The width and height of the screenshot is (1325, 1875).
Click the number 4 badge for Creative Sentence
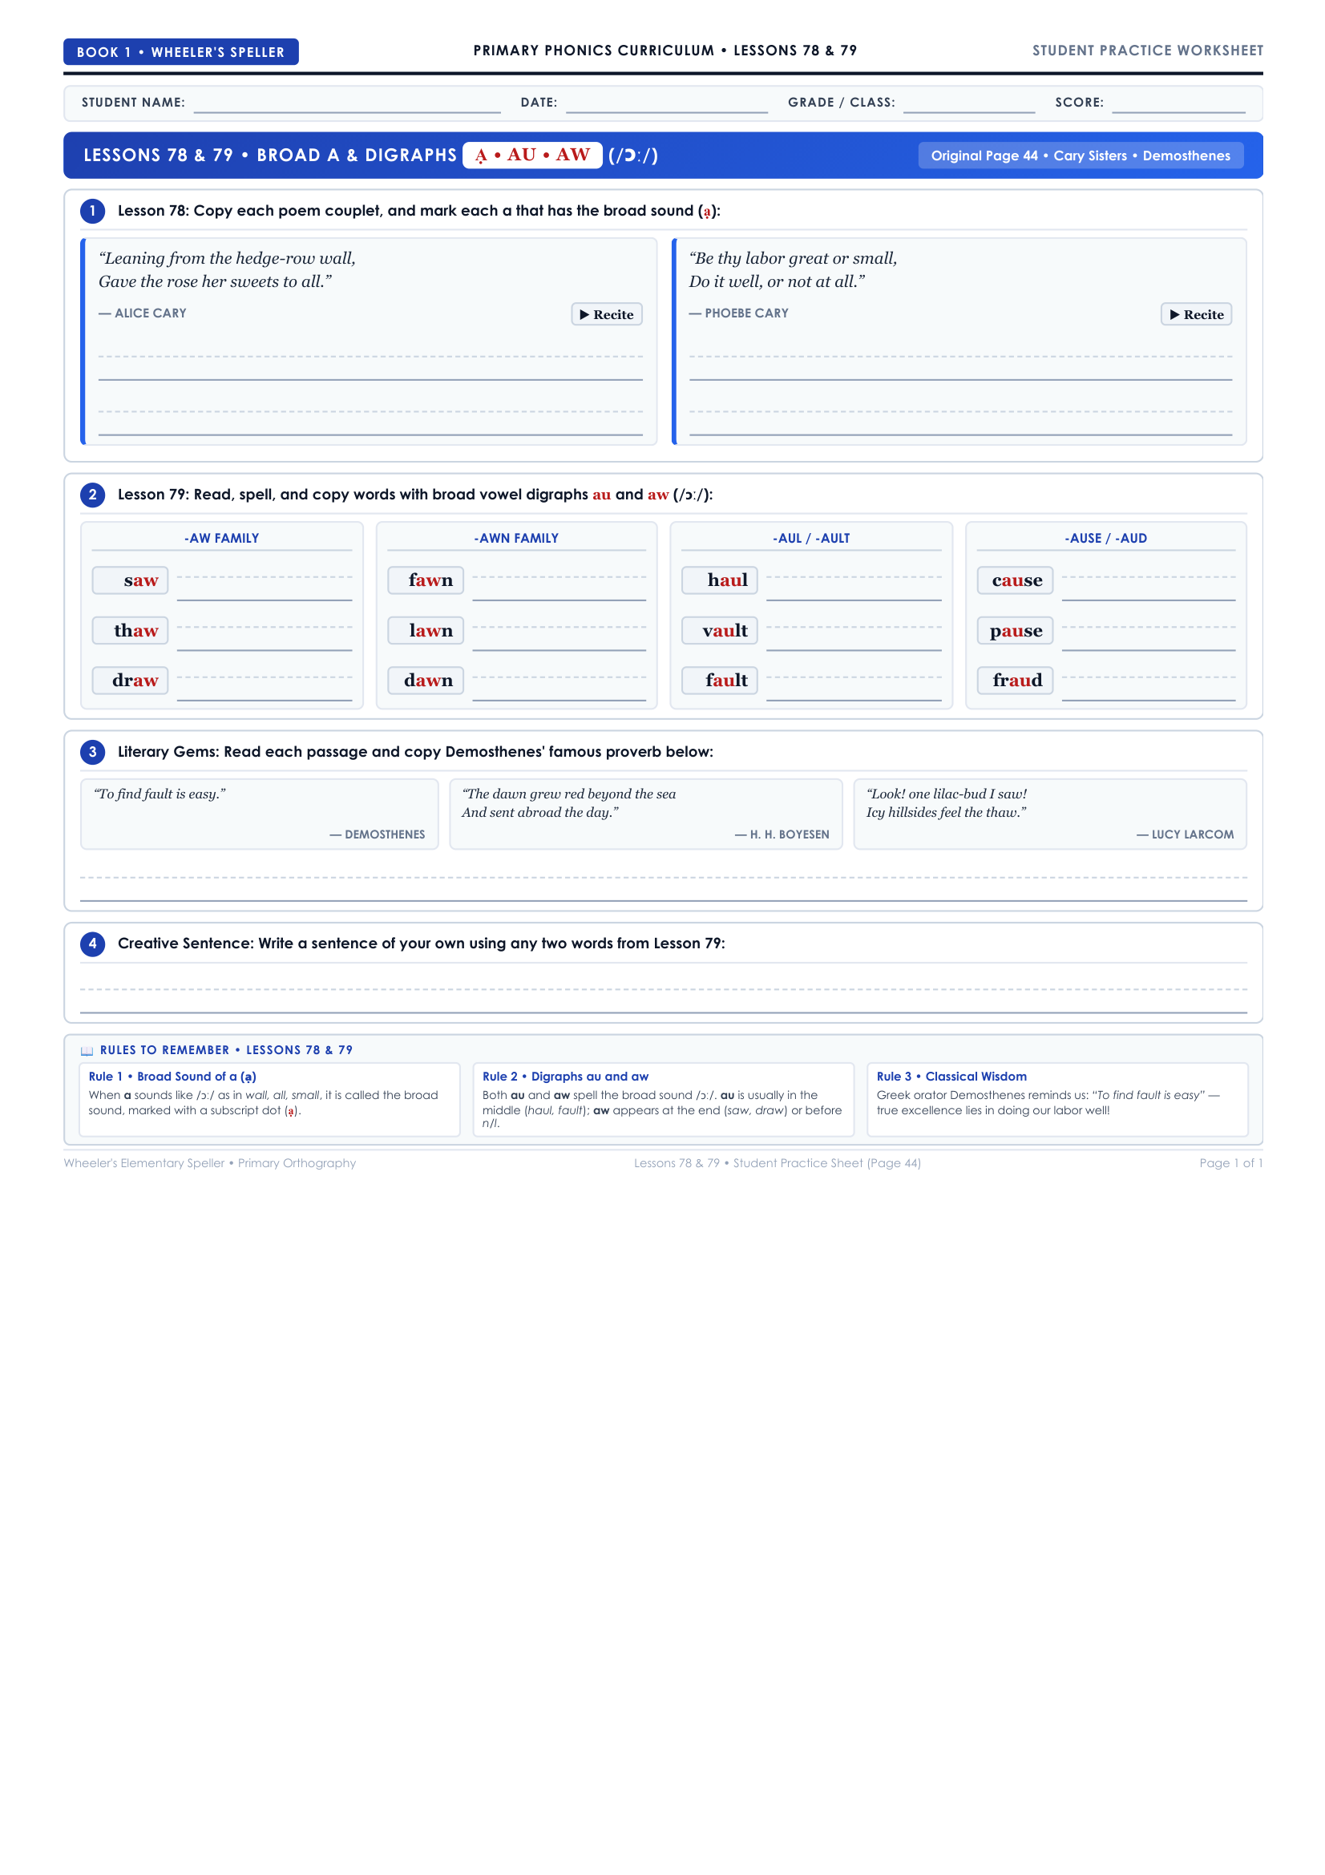pos(92,944)
